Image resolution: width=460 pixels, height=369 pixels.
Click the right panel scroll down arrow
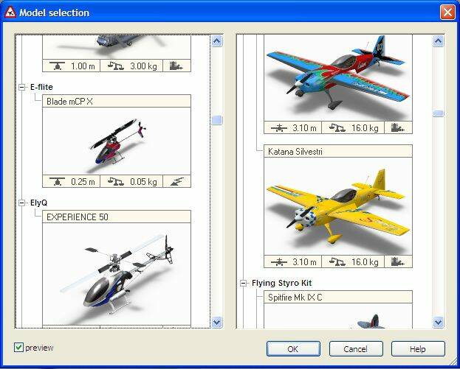438,322
